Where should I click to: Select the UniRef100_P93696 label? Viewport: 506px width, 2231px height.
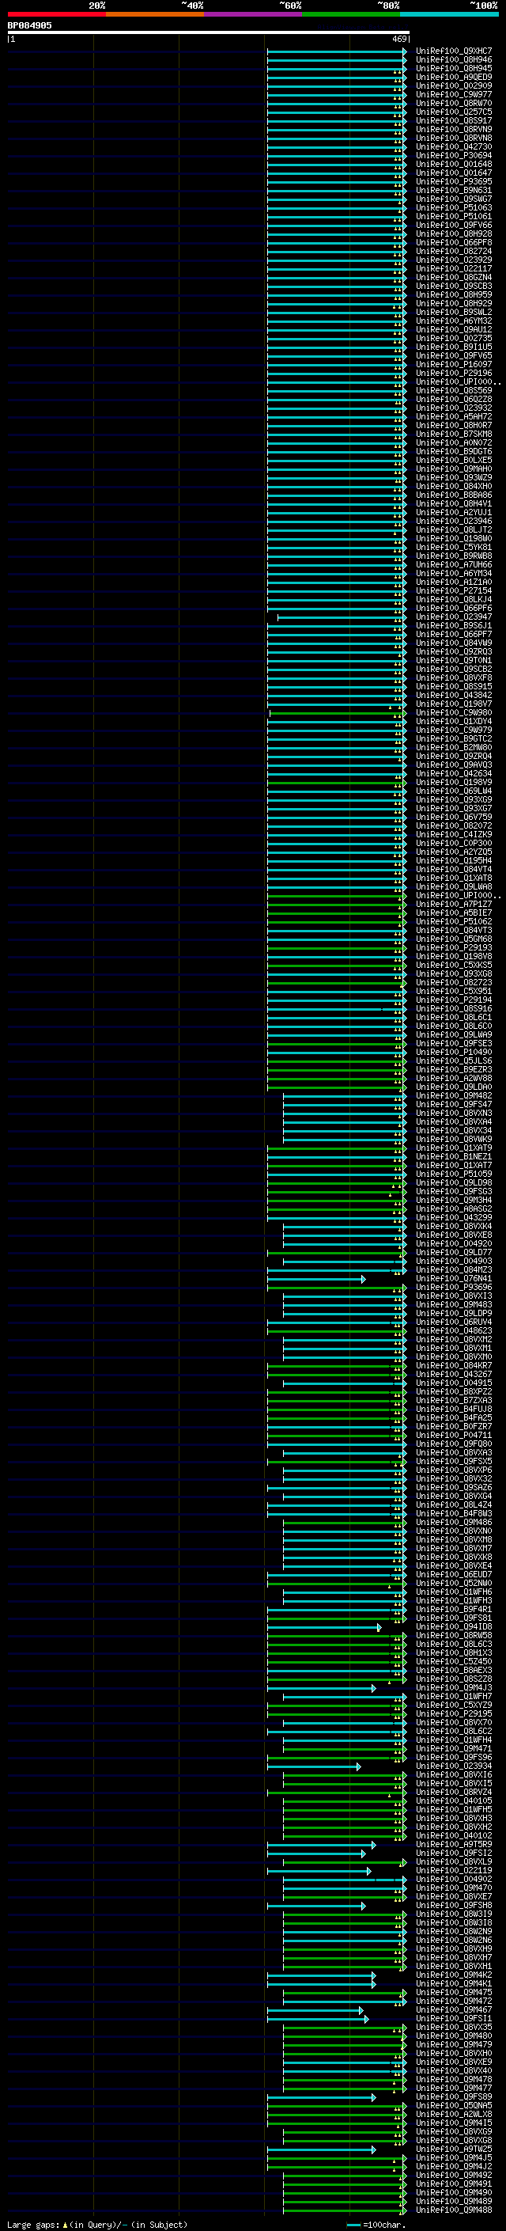[x=454, y=1287]
